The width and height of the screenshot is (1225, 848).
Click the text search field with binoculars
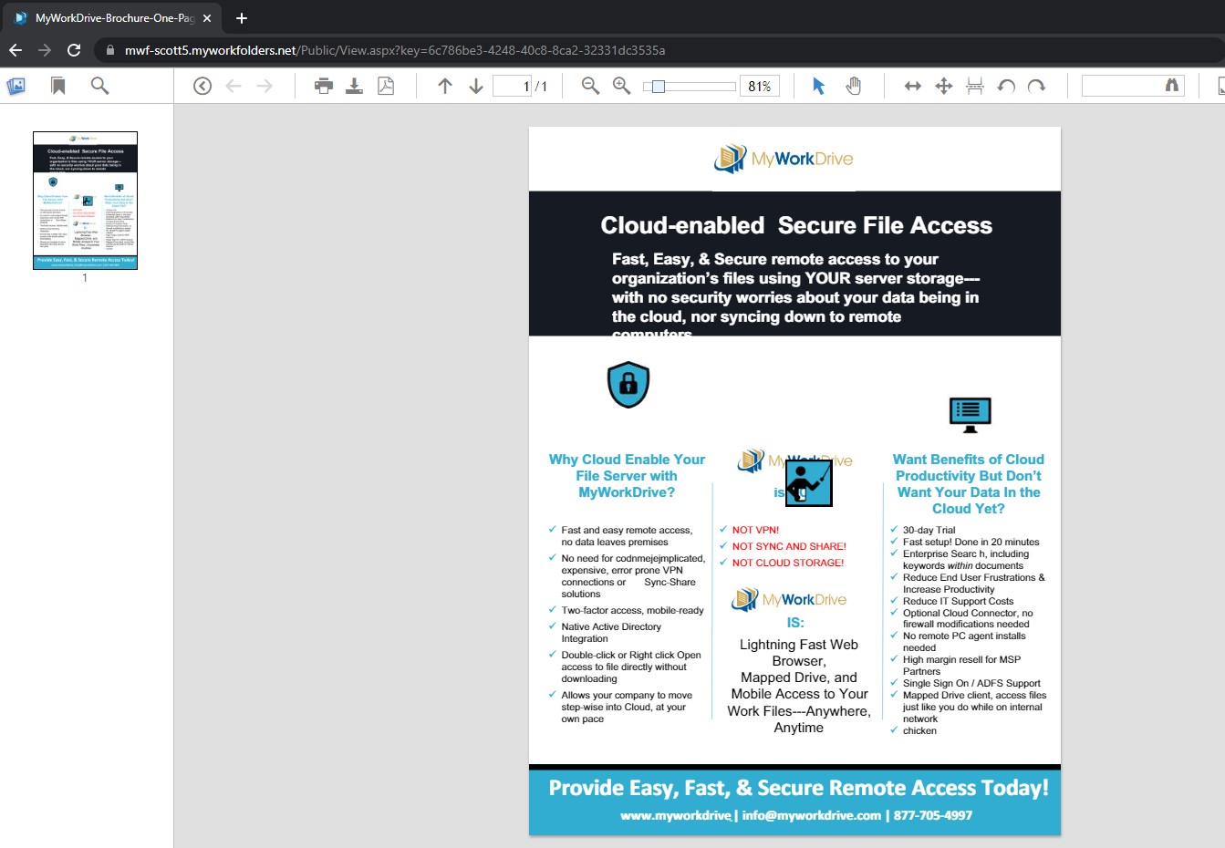point(1122,86)
